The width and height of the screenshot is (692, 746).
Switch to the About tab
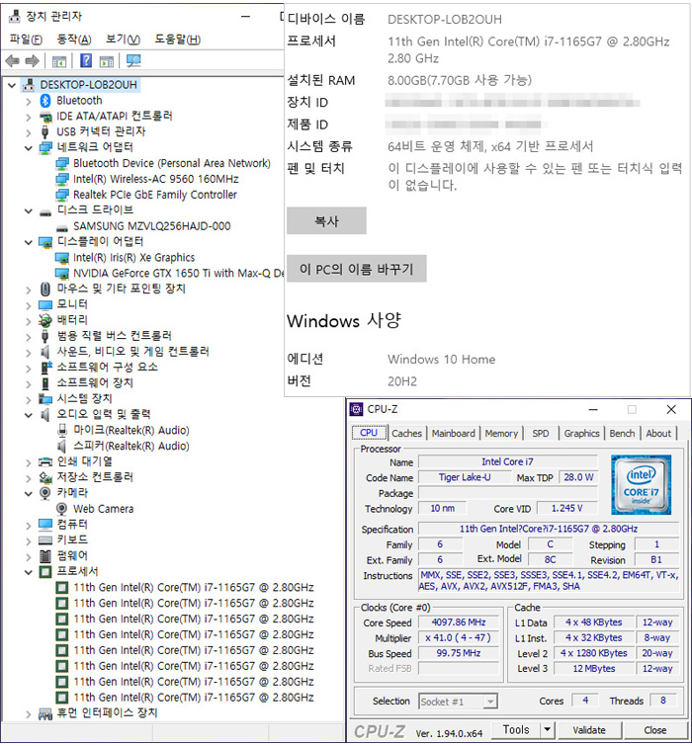coord(658,433)
